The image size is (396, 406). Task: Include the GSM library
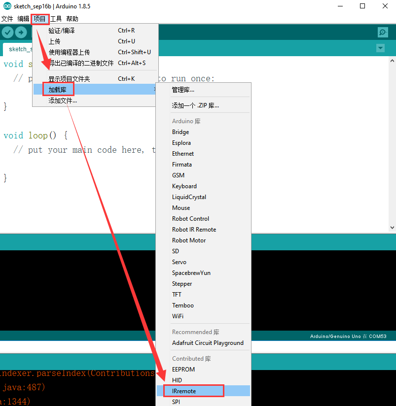click(x=204, y=175)
